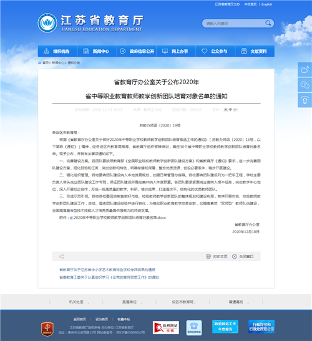Open the 文献资料 navigation menu
Screen dimensions: 312x341
(255, 51)
